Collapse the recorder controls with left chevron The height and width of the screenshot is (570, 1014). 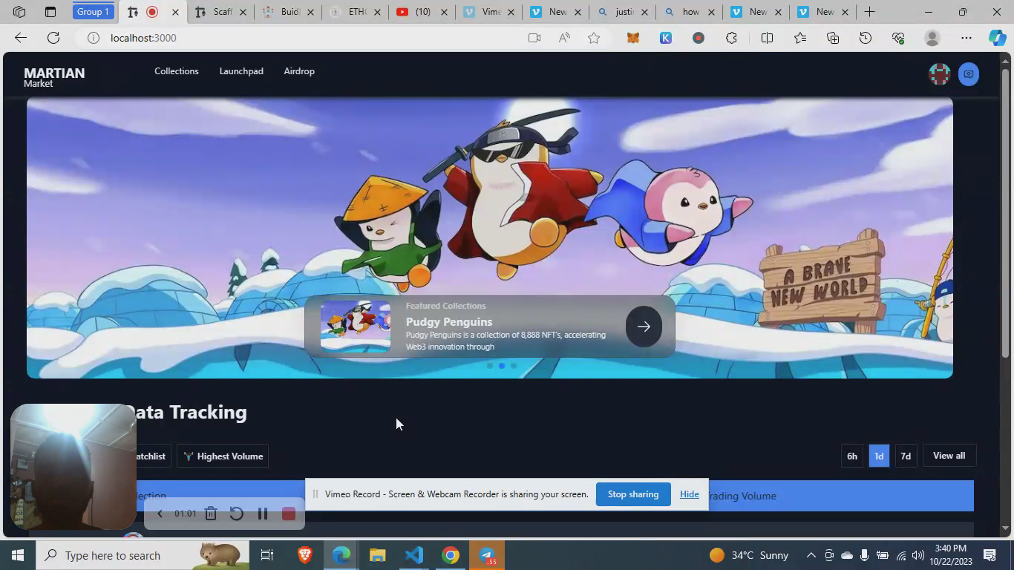click(x=160, y=514)
